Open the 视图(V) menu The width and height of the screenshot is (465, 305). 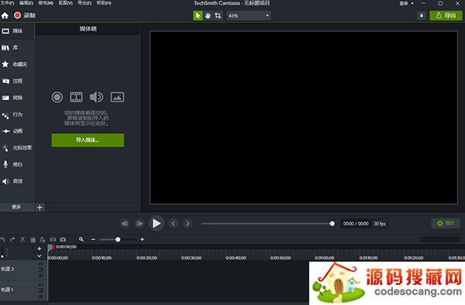click(x=65, y=3)
